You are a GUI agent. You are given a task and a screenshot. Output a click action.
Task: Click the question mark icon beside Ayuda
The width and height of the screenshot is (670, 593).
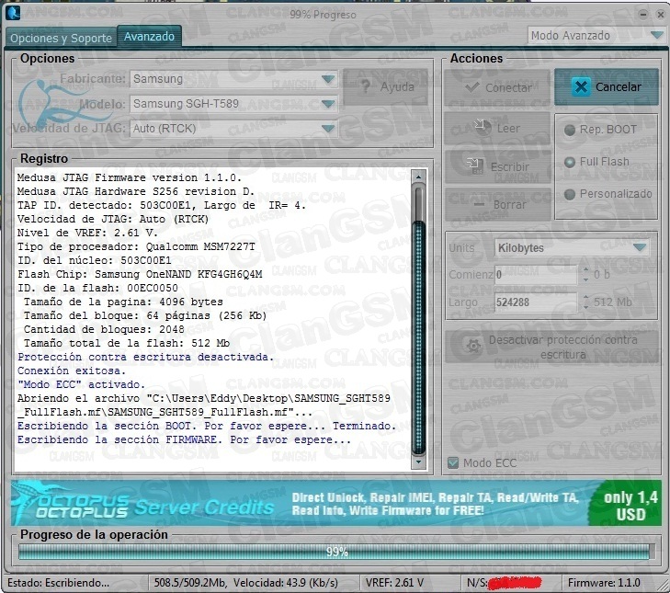366,86
